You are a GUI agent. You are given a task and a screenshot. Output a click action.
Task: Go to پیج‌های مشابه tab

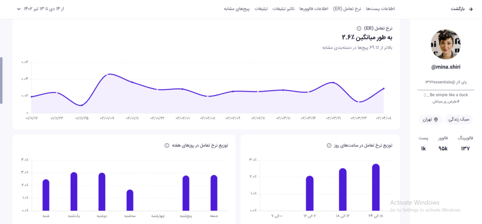[238, 8]
